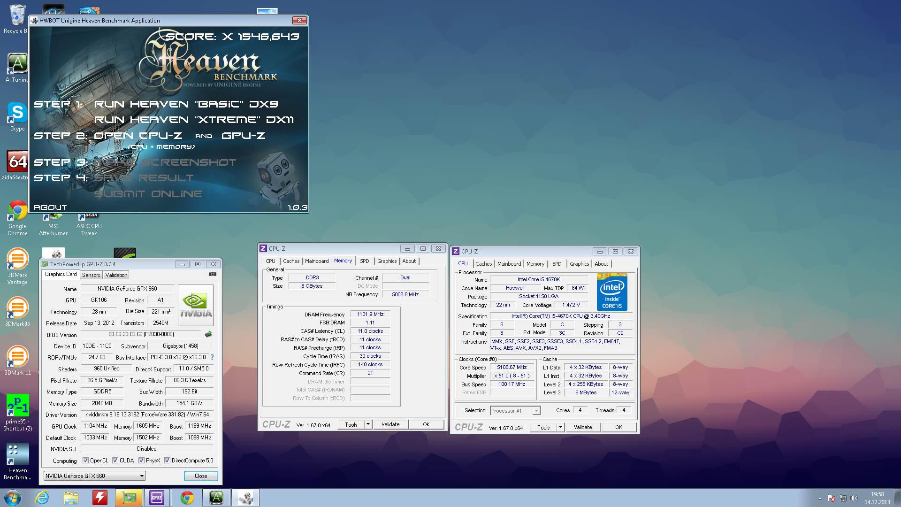901x507 pixels.
Task: Click Validate in CPU-Z Memory window
Action: 390,424
